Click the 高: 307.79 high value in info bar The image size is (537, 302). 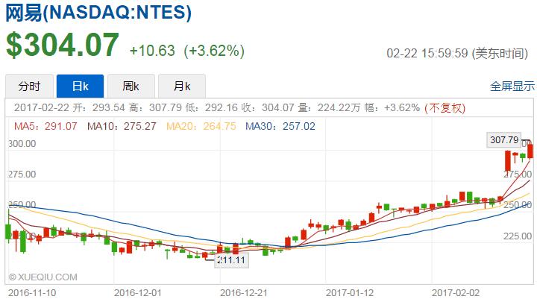(155, 108)
